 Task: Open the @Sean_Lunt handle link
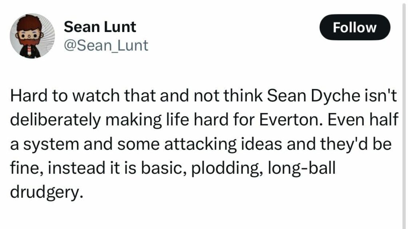point(106,46)
